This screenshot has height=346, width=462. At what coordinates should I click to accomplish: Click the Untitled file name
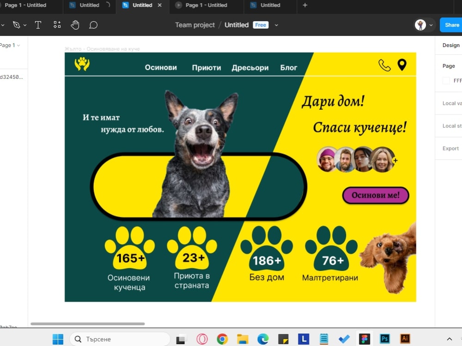coord(237,25)
